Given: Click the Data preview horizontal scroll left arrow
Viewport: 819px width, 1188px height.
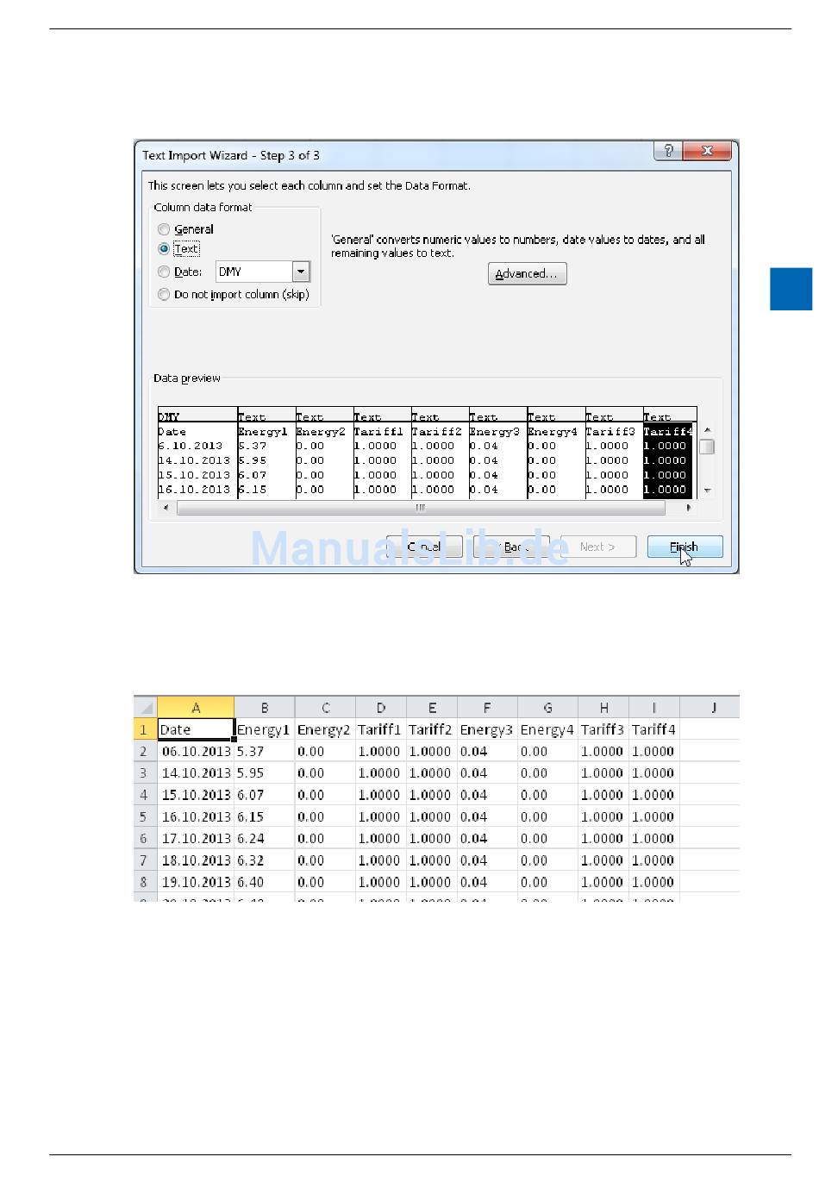Looking at the screenshot, I should [x=166, y=508].
